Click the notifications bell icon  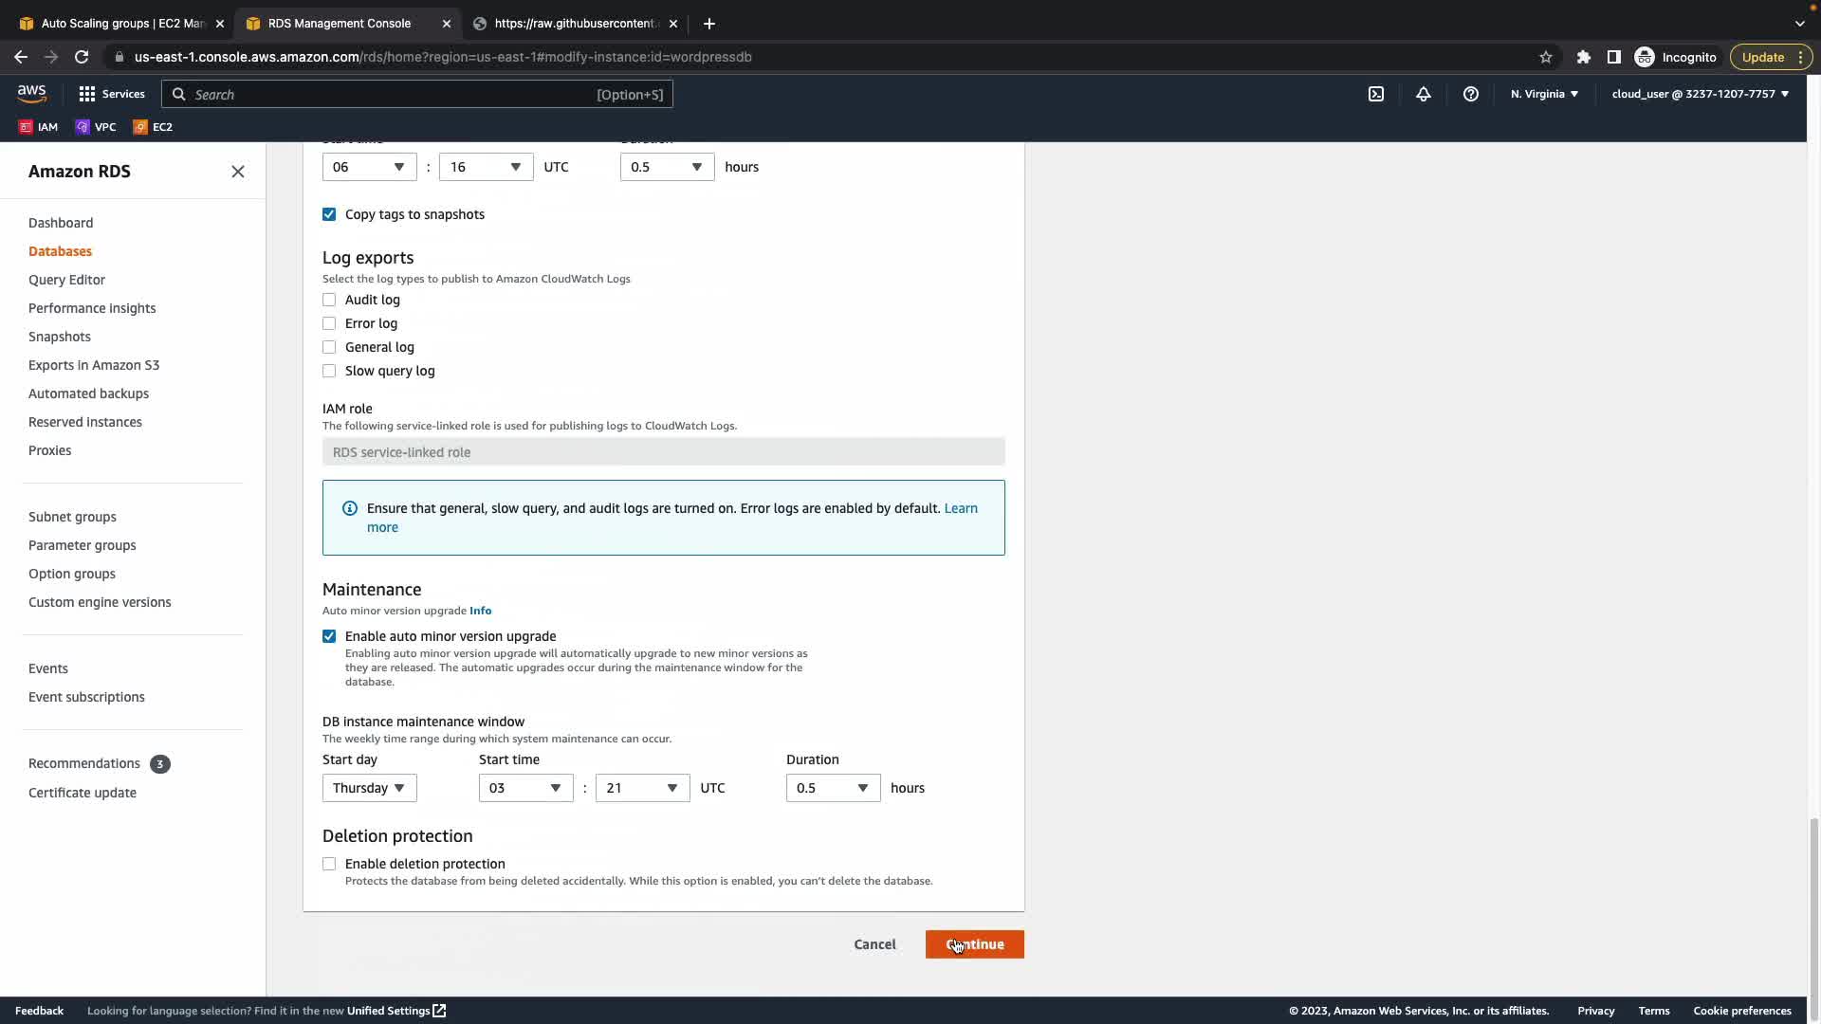tap(1424, 94)
